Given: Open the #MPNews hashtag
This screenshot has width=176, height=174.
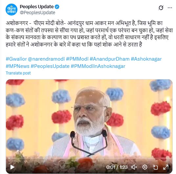Looking at the screenshot, I should [x=17, y=66].
